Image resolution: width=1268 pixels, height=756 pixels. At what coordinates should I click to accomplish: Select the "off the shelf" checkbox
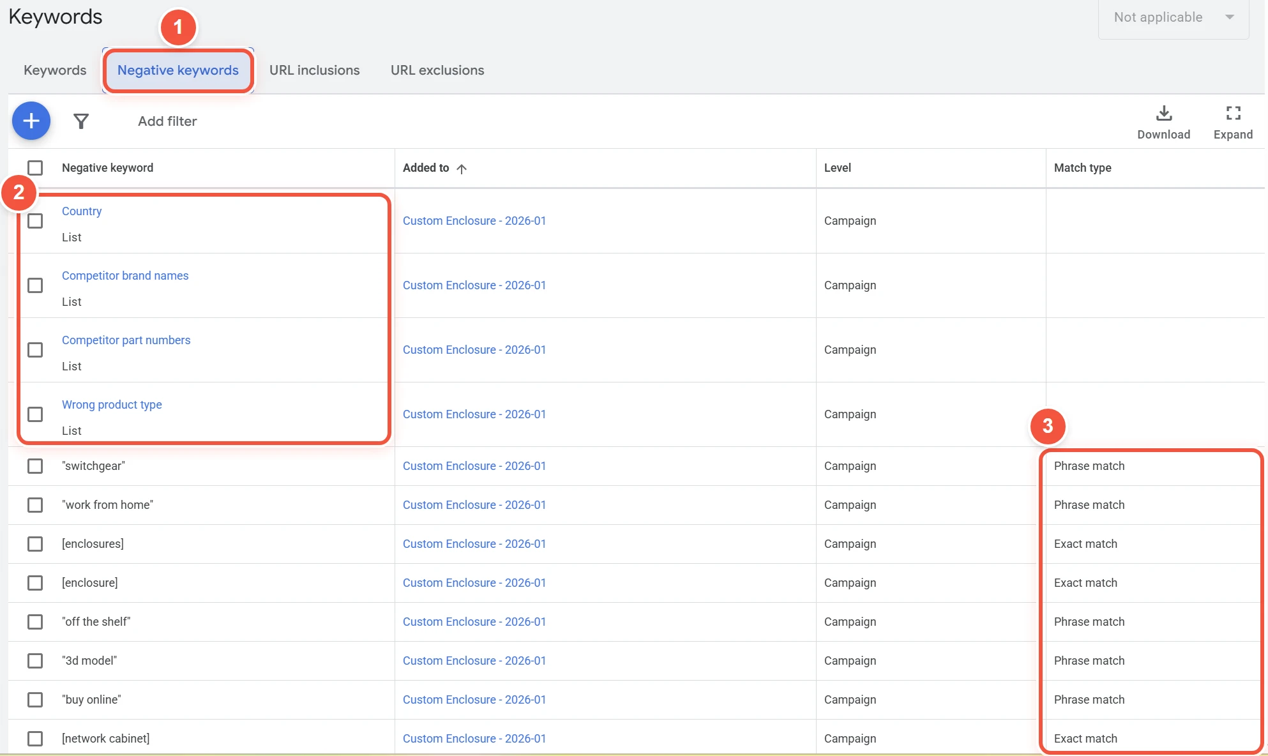click(35, 622)
